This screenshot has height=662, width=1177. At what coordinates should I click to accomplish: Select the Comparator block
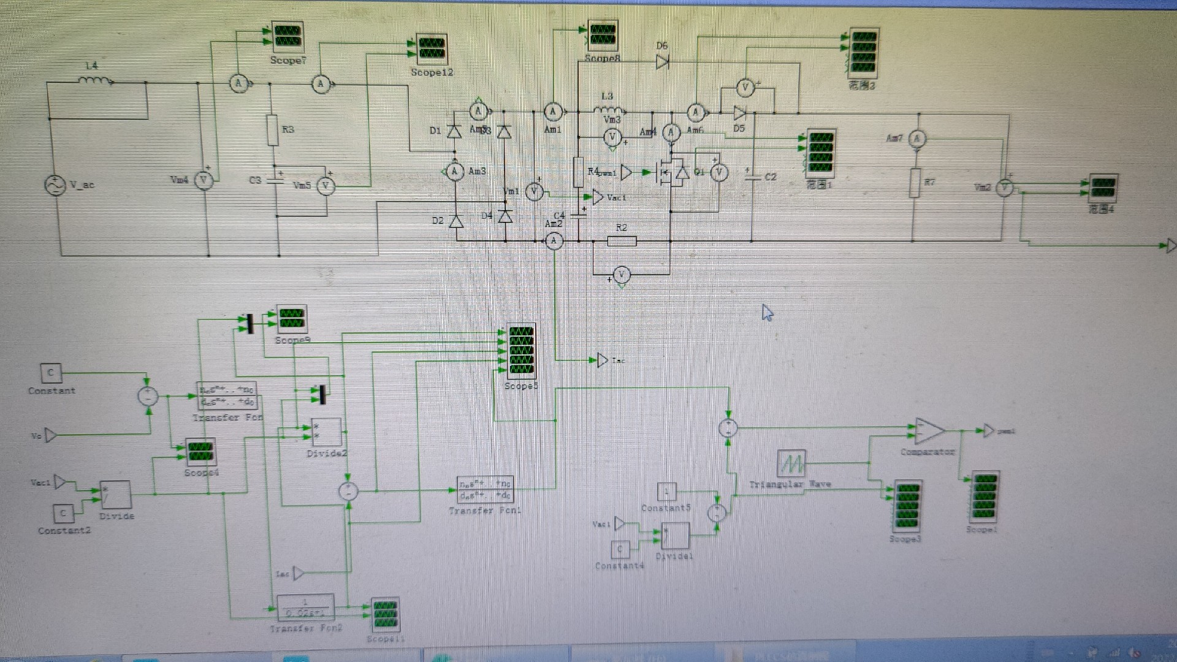coord(928,431)
